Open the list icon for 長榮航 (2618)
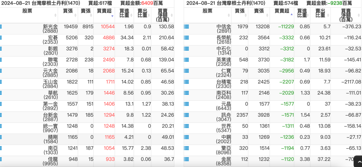This screenshot has height=167, width=362. pos(186,38)
